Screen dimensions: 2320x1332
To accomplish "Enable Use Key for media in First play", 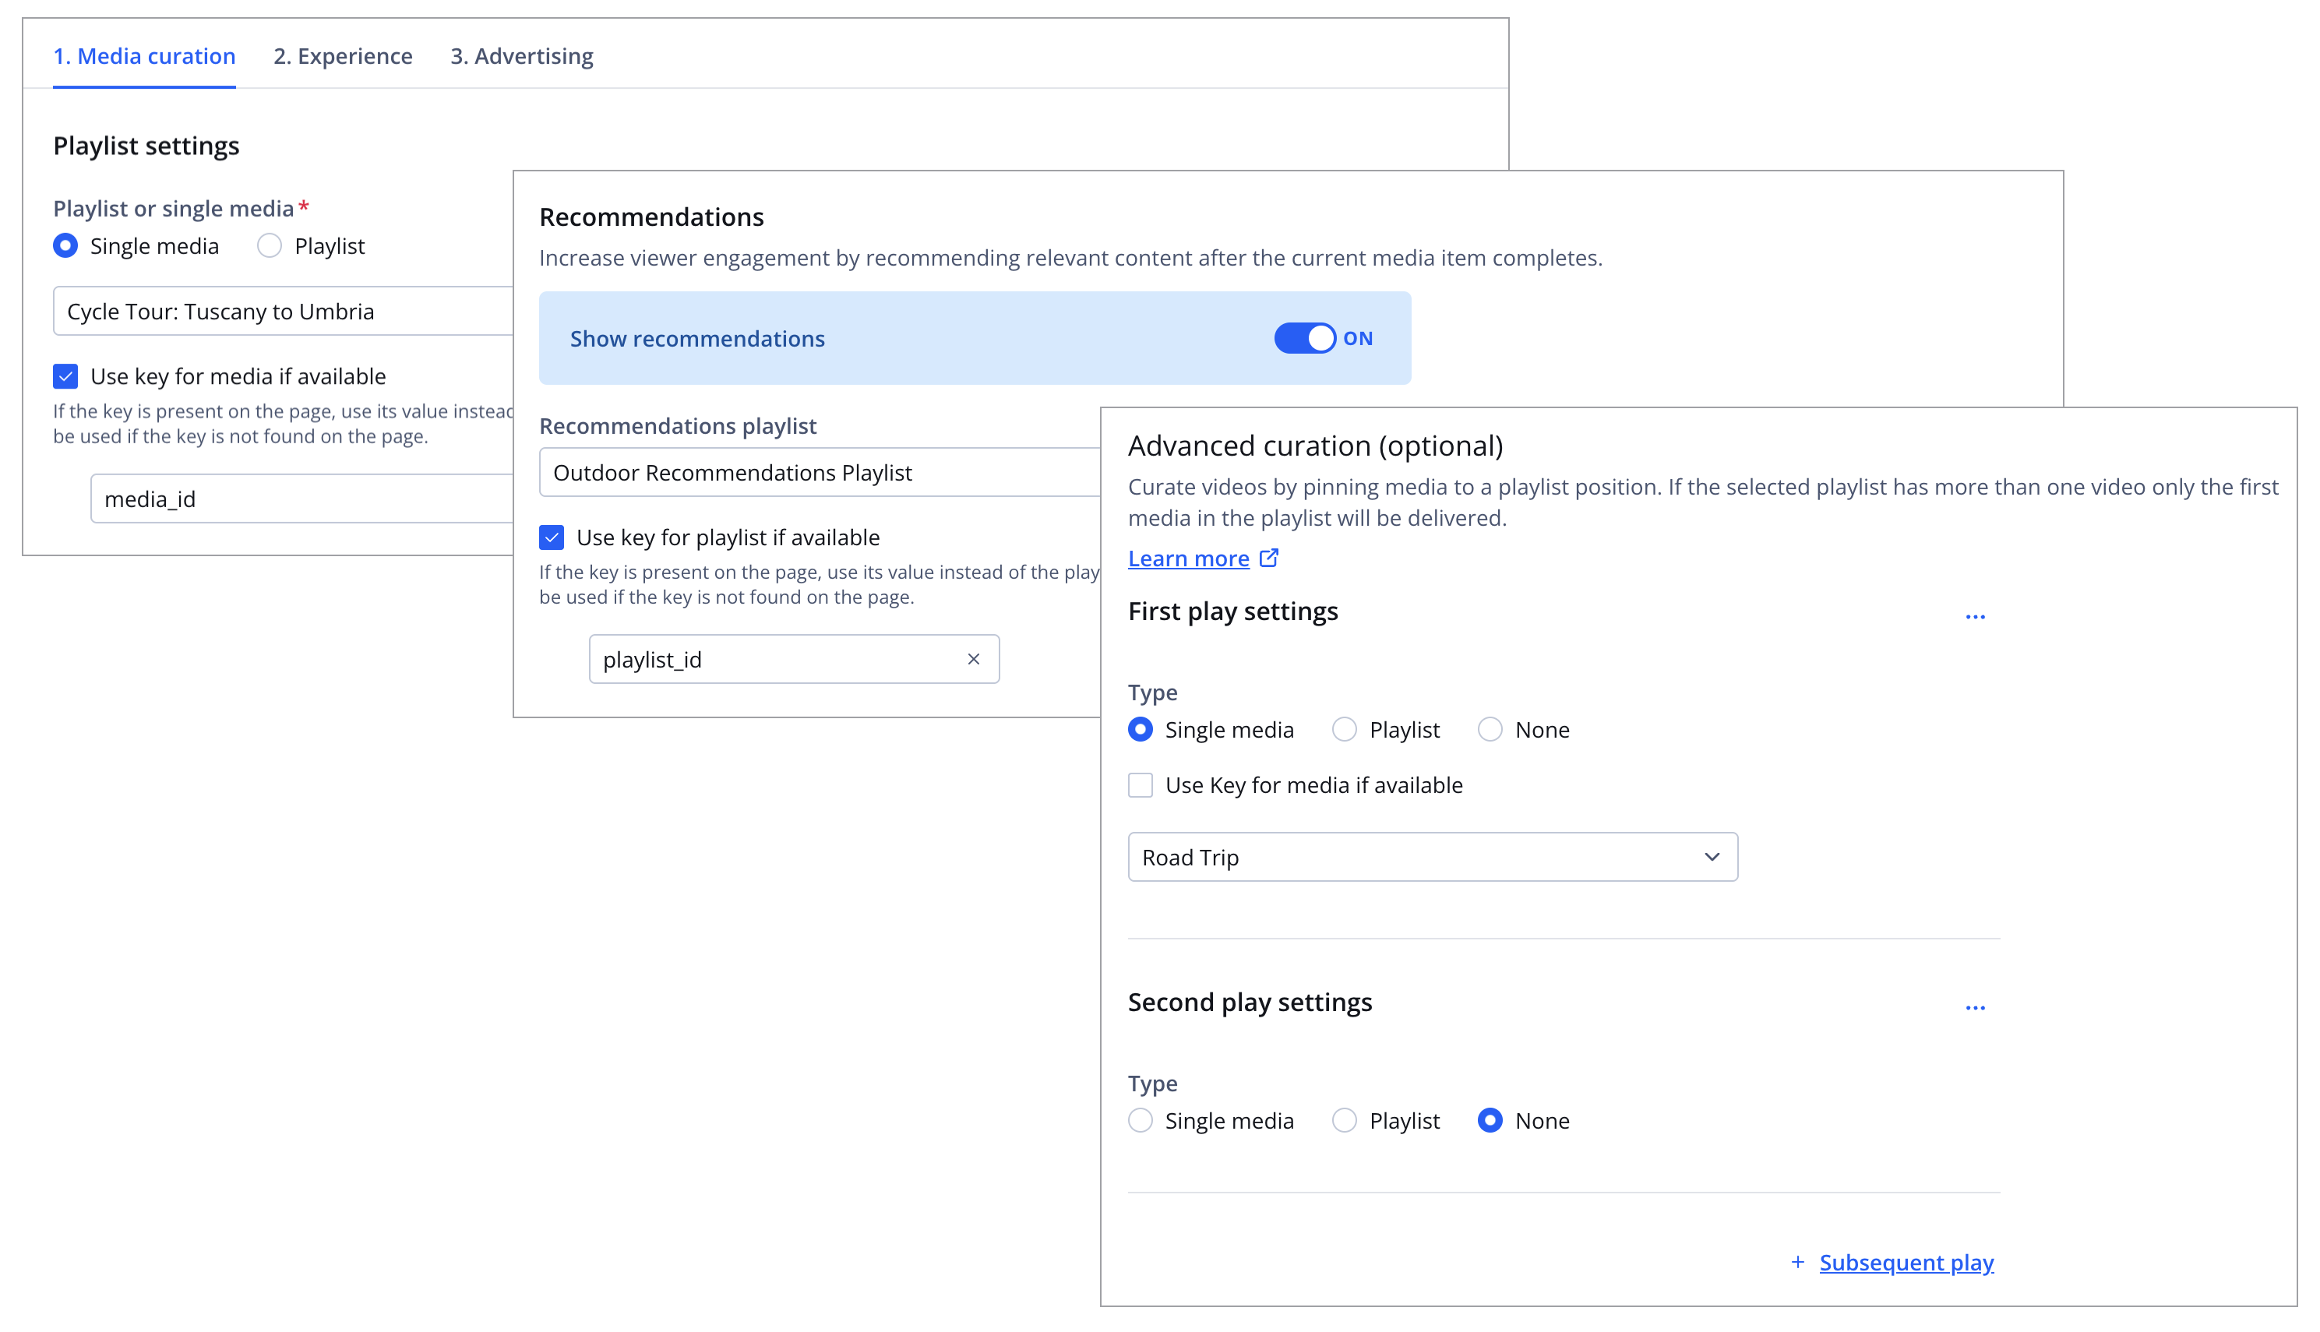I will [x=1140, y=785].
